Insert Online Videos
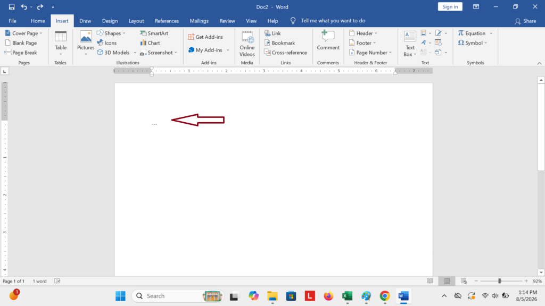This screenshot has width=545, height=306. 247,44
